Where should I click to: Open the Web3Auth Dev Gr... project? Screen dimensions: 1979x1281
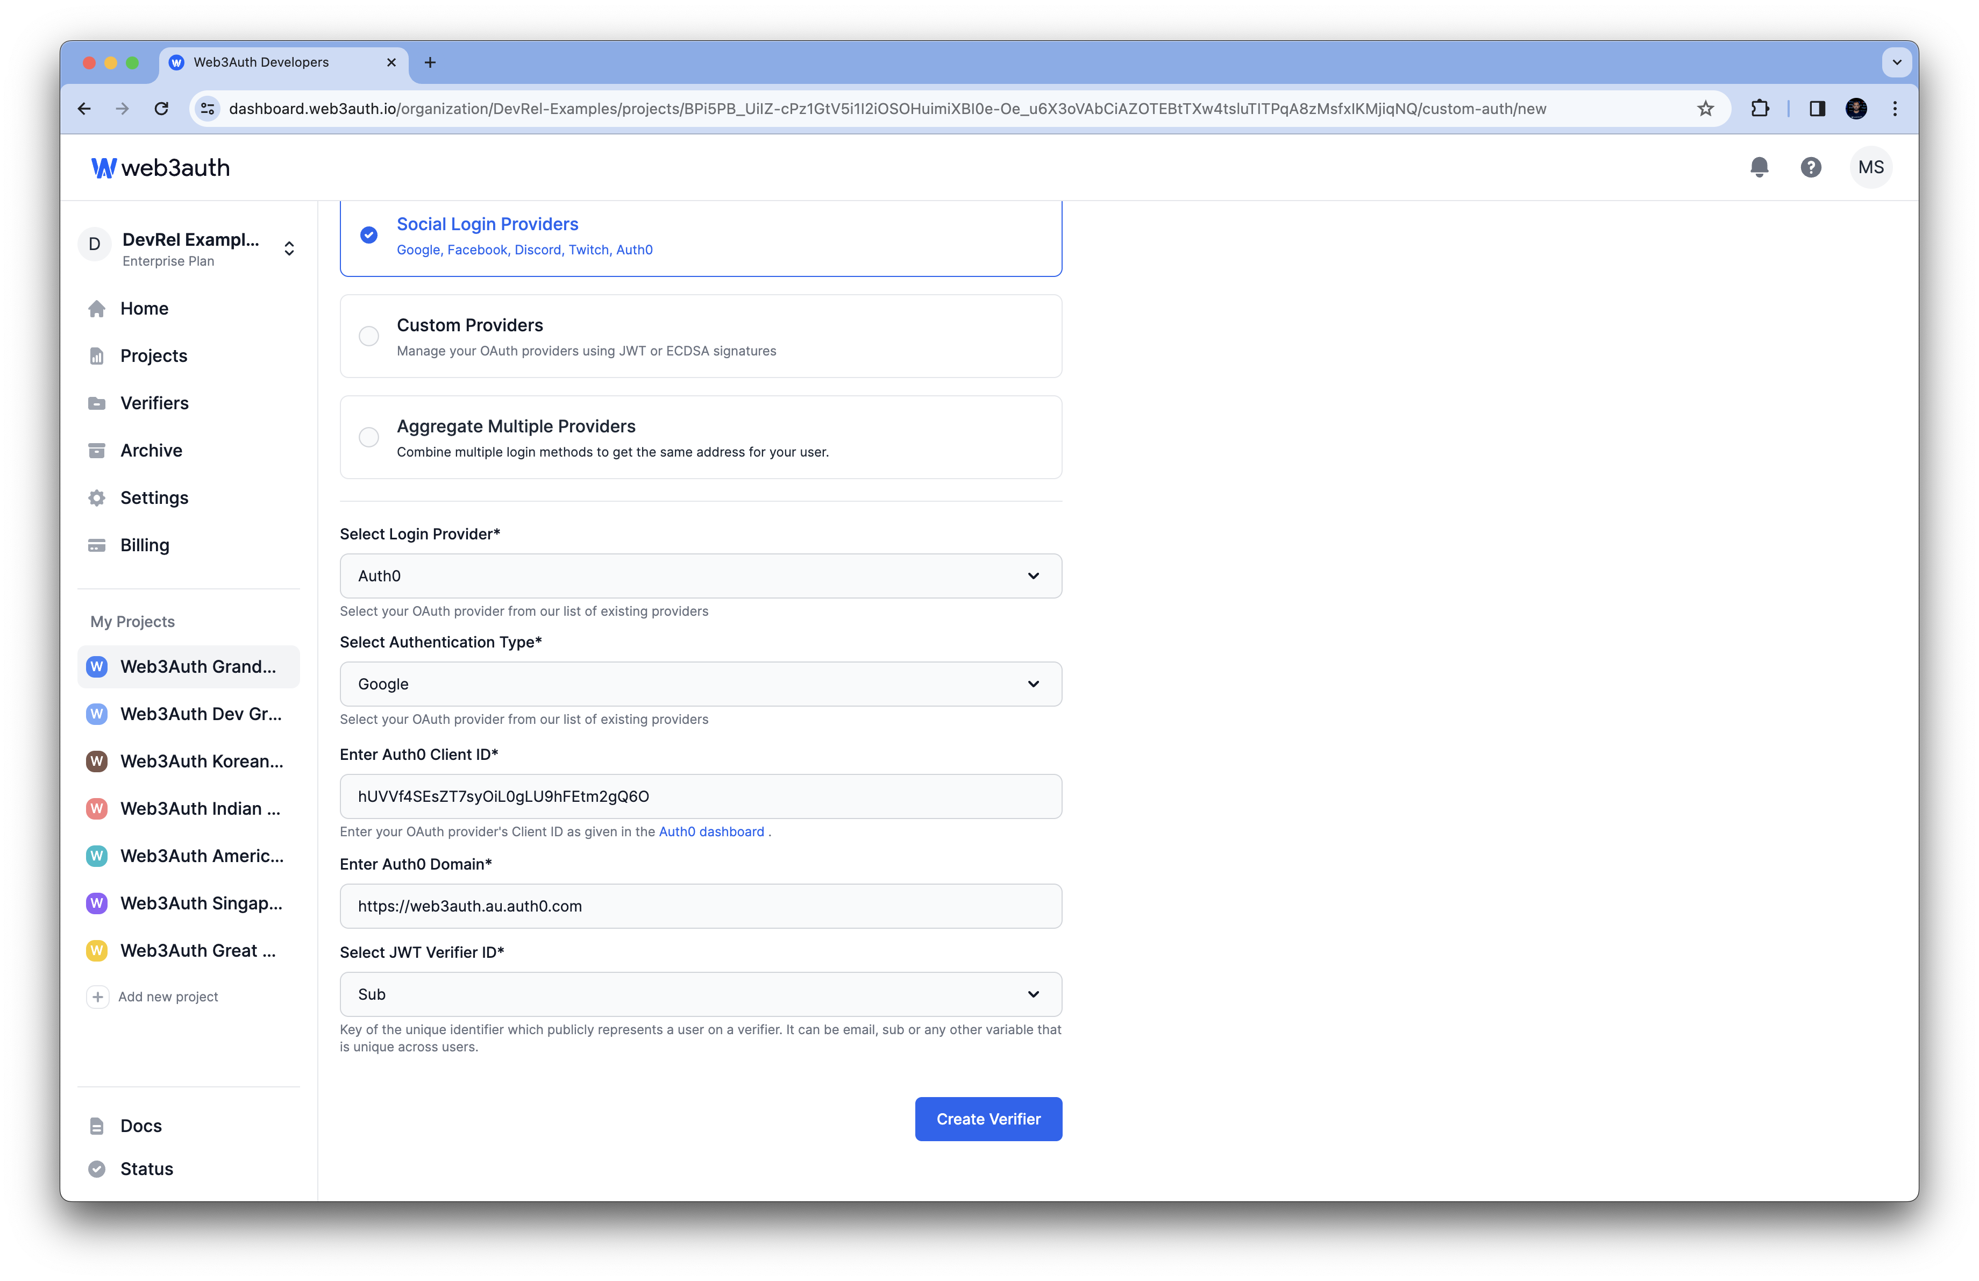tap(189, 714)
